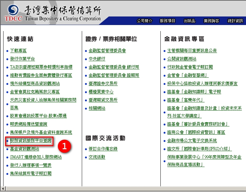246x192 pixels.
Task: Open the 交流活動 link
Action: pyautogui.click(x=97, y=157)
